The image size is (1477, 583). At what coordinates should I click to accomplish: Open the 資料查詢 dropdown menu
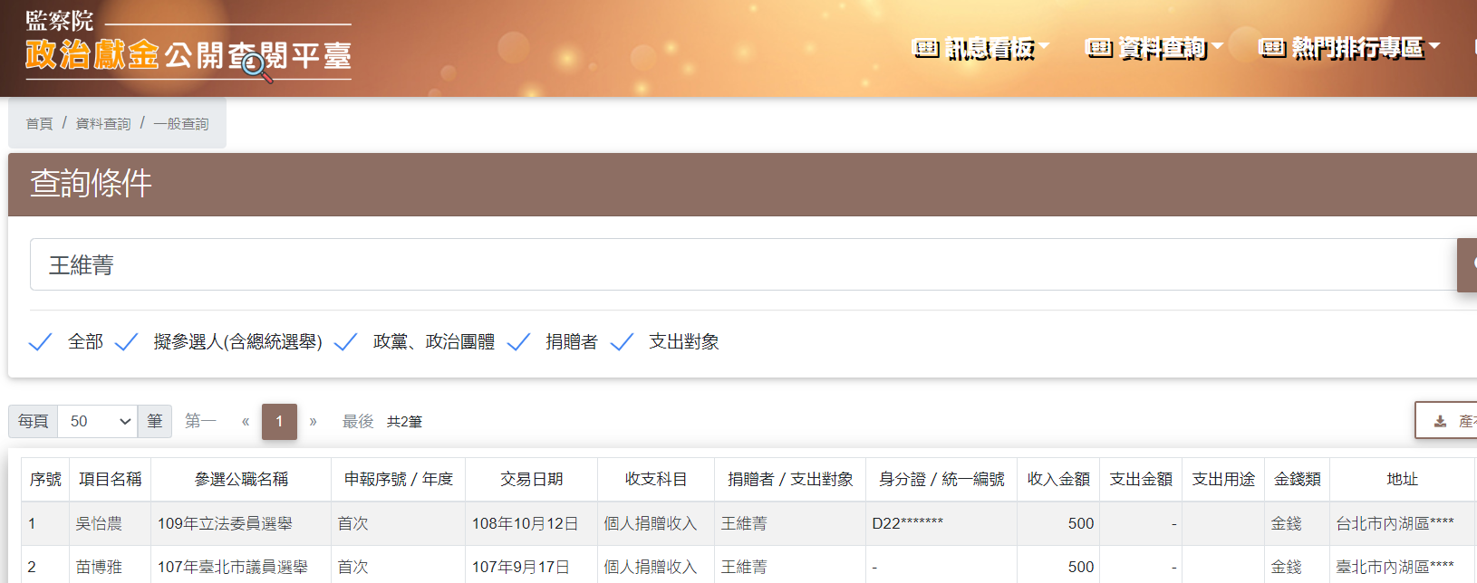1154,48
